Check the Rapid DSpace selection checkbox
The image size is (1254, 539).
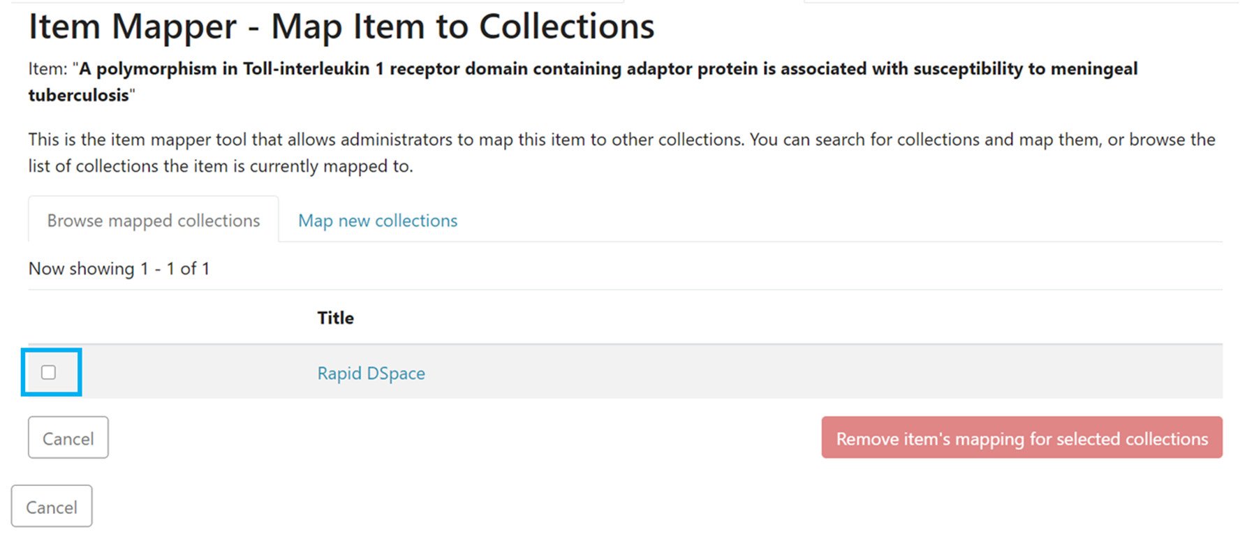47,374
